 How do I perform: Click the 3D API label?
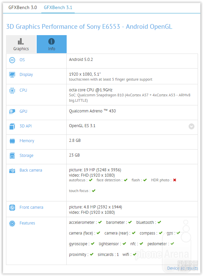(26, 126)
